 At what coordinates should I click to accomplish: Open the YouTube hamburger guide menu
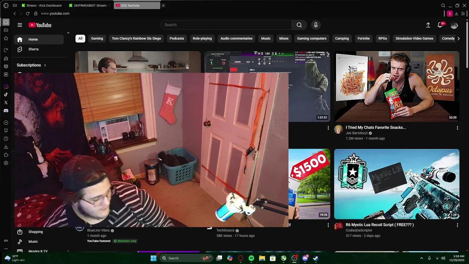click(20, 25)
